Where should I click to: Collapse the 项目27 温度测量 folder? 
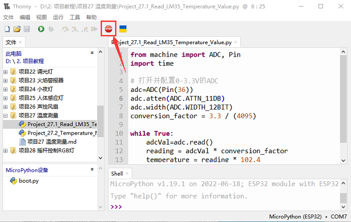tap(6, 116)
